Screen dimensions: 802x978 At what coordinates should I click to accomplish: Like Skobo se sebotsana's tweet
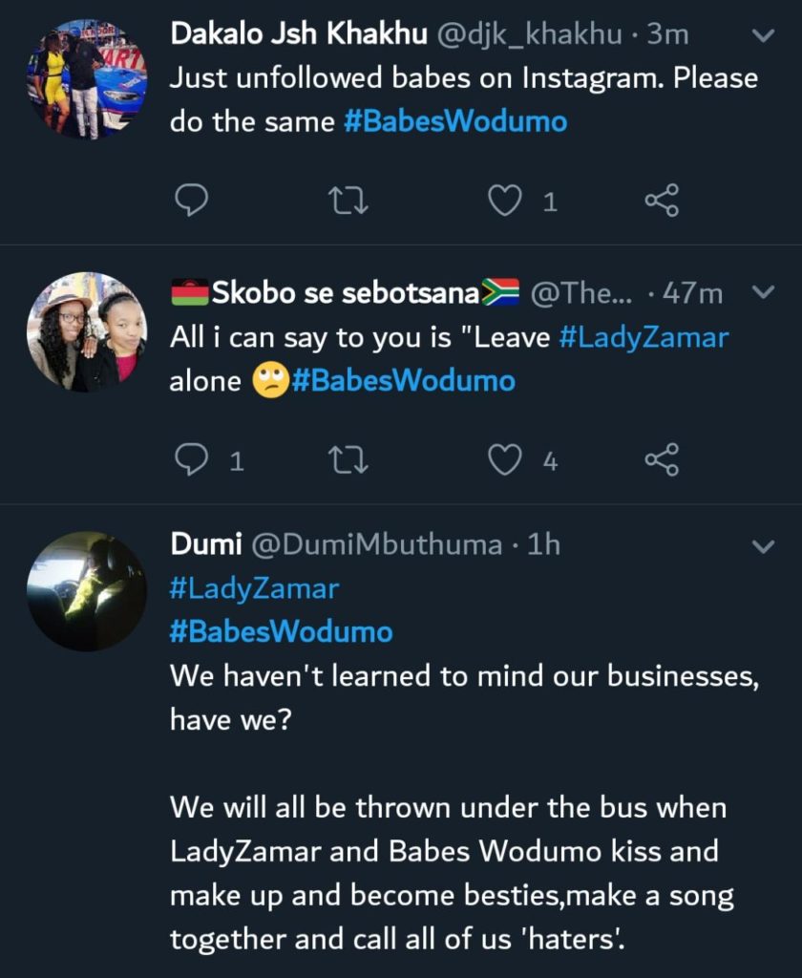pos(505,461)
